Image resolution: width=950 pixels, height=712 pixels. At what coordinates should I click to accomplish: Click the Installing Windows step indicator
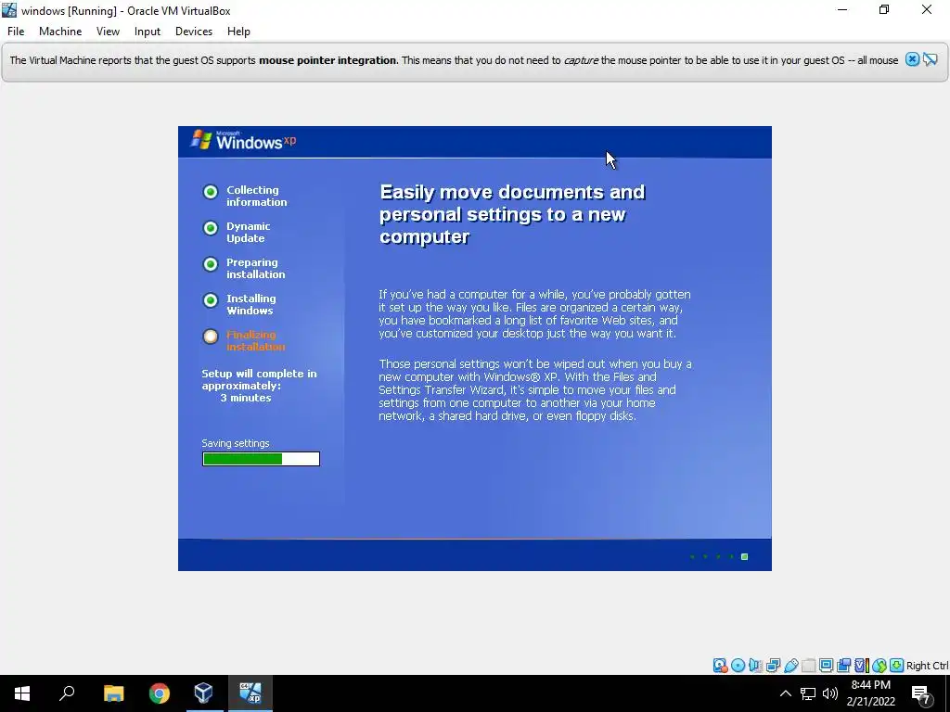(211, 300)
